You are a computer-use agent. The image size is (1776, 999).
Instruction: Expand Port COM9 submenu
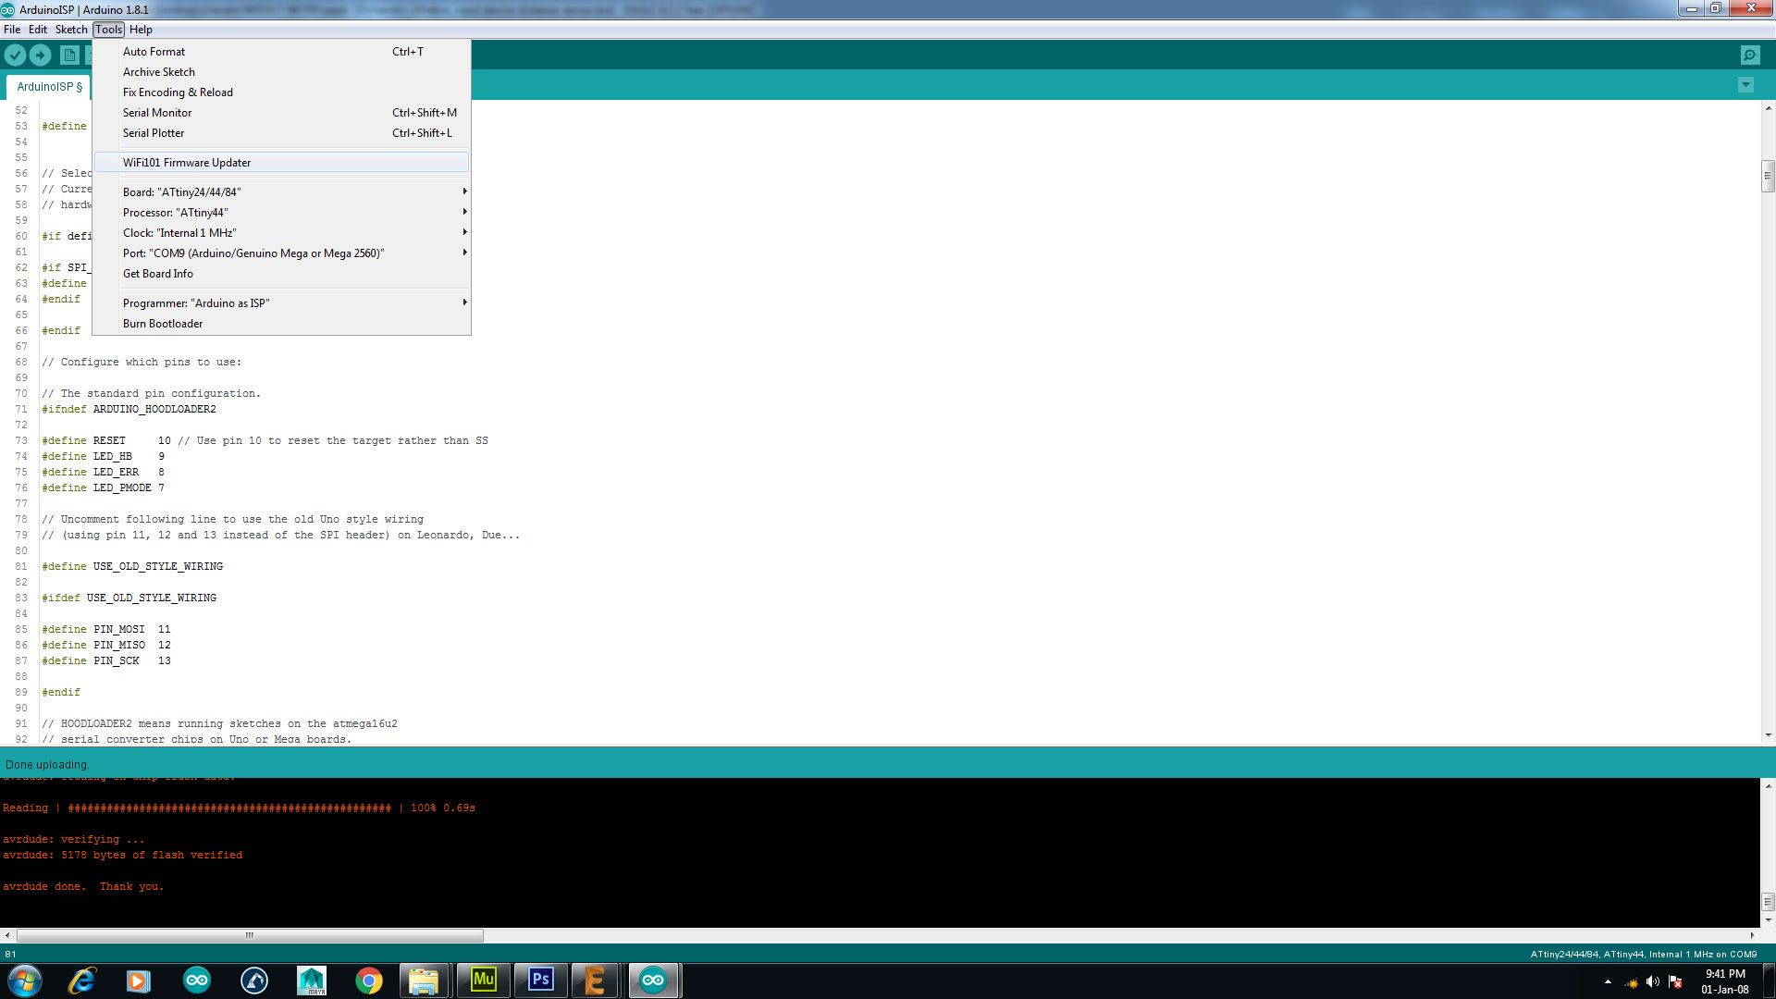[x=282, y=253]
